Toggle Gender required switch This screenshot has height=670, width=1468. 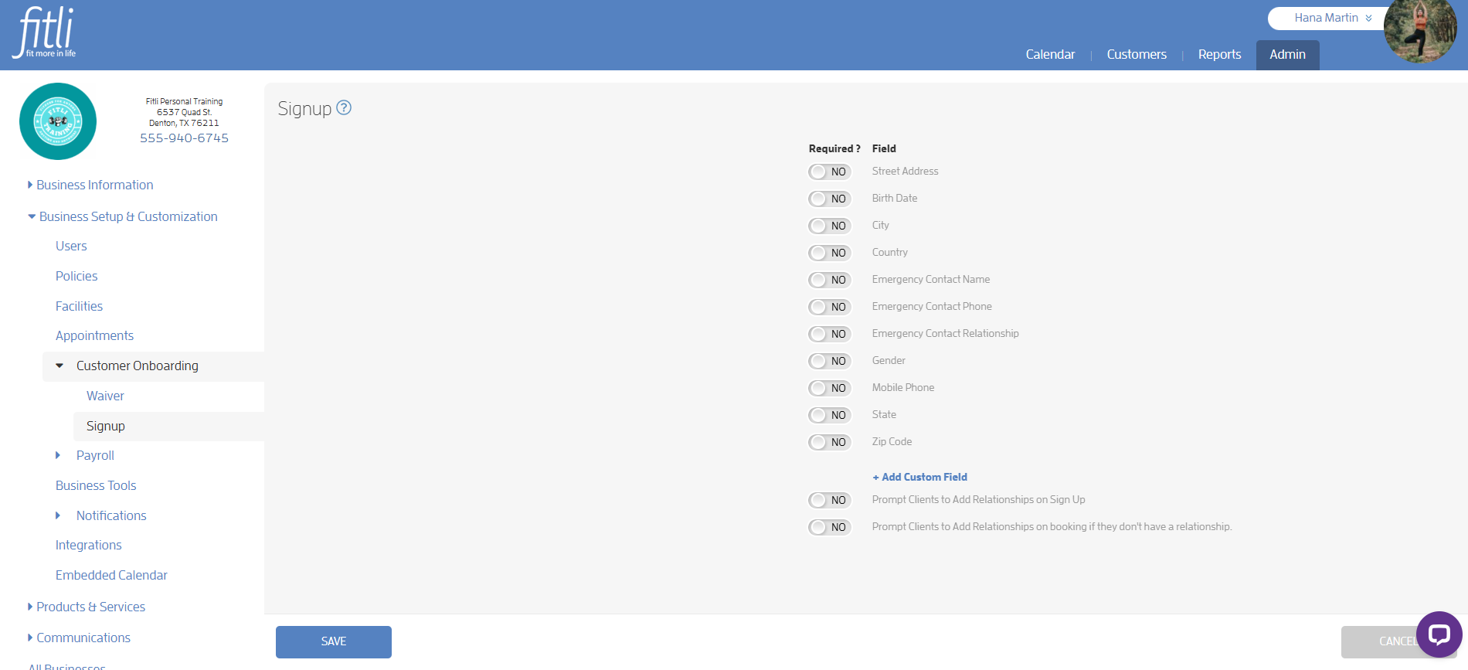[829, 361]
